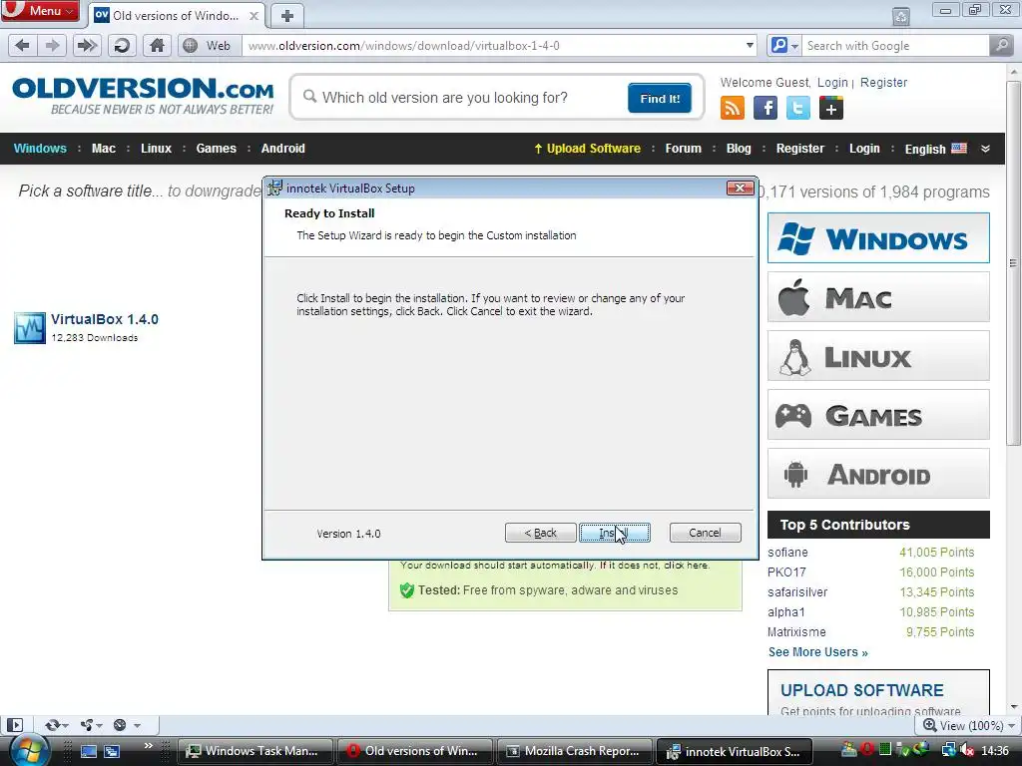The width and height of the screenshot is (1022, 766).
Task: Open Blog in the navigation bar
Action: coord(739,149)
